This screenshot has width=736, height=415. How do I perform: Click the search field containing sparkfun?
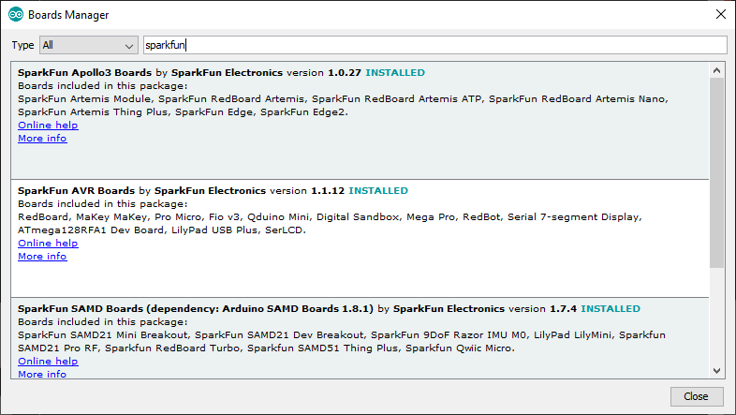coord(435,45)
